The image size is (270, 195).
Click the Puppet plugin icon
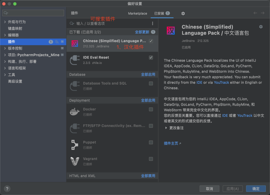75,145
